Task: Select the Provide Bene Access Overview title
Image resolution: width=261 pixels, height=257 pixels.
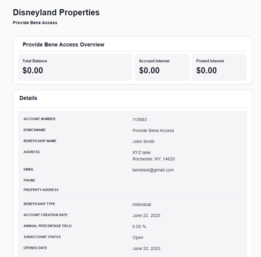Action: pyautogui.click(x=64, y=45)
